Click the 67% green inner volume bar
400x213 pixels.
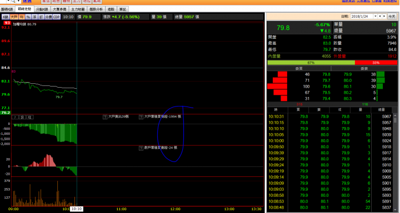[311, 63]
